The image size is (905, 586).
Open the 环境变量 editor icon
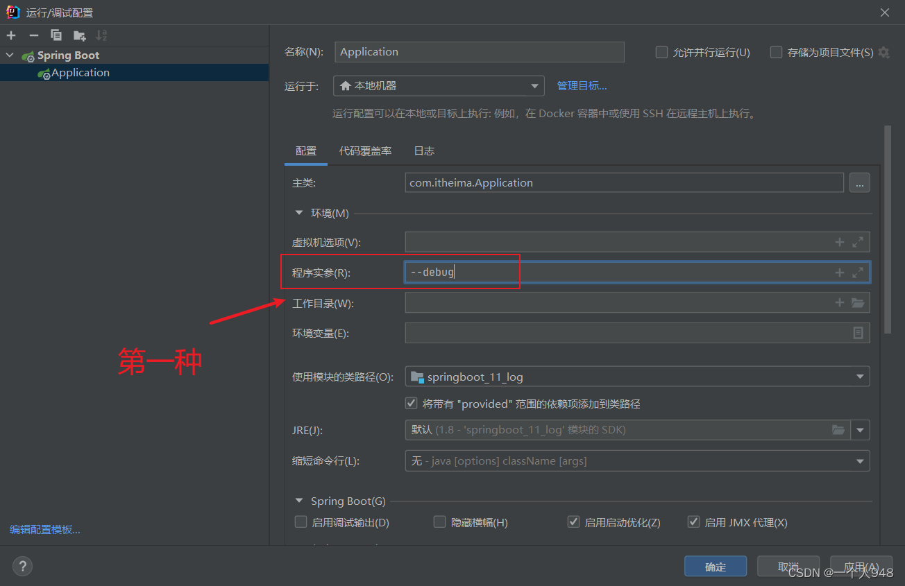[x=859, y=333]
